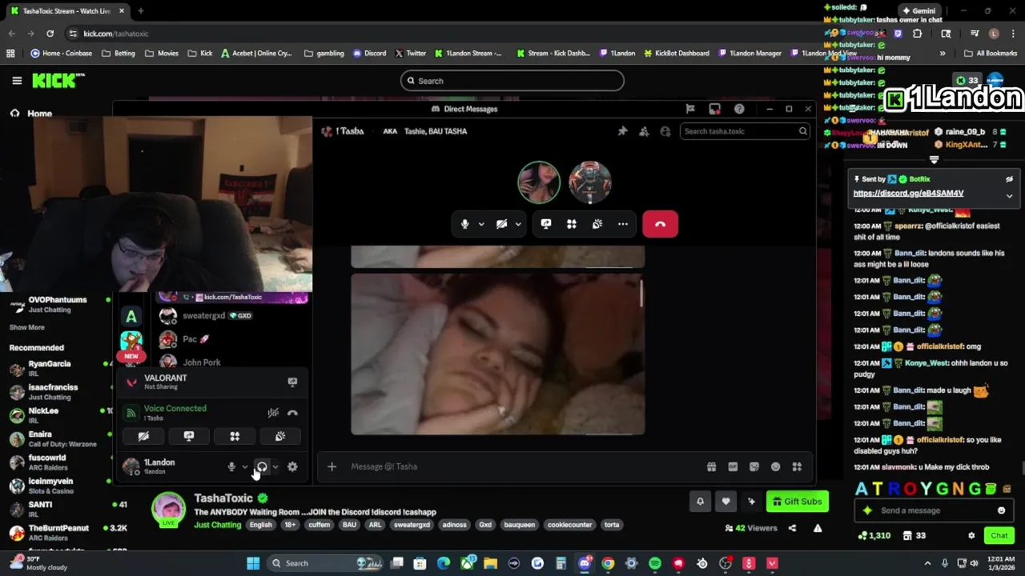Open microphone options chevron in call controls

pos(481,225)
